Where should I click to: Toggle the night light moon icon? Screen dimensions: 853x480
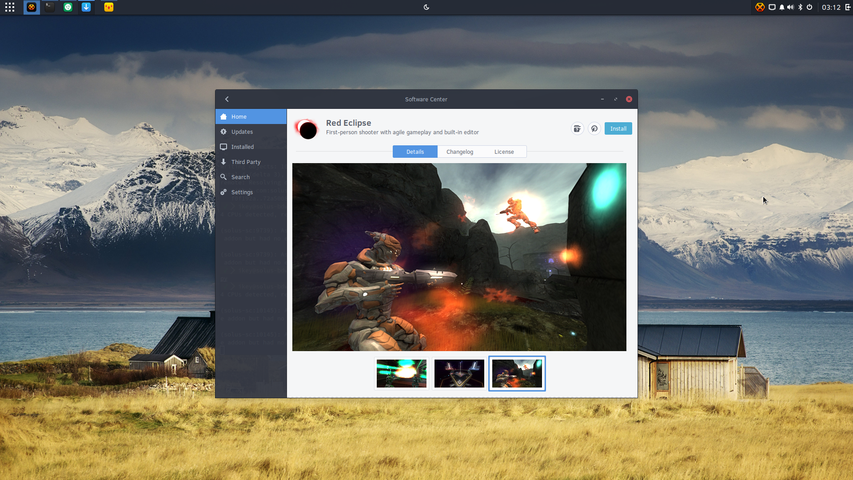tap(426, 7)
